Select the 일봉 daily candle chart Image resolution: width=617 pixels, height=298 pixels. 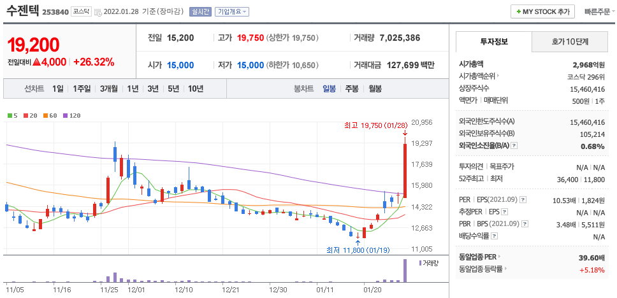pos(330,89)
